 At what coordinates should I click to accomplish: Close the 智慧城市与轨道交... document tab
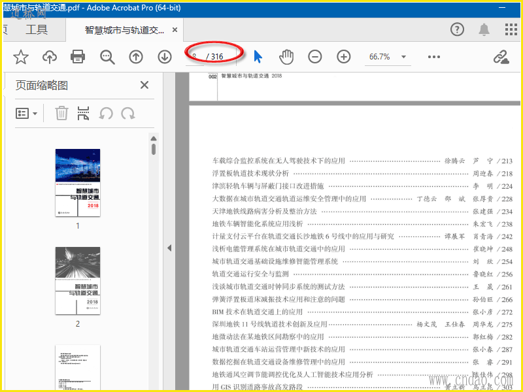pyautogui.click(x=175, y=30)
